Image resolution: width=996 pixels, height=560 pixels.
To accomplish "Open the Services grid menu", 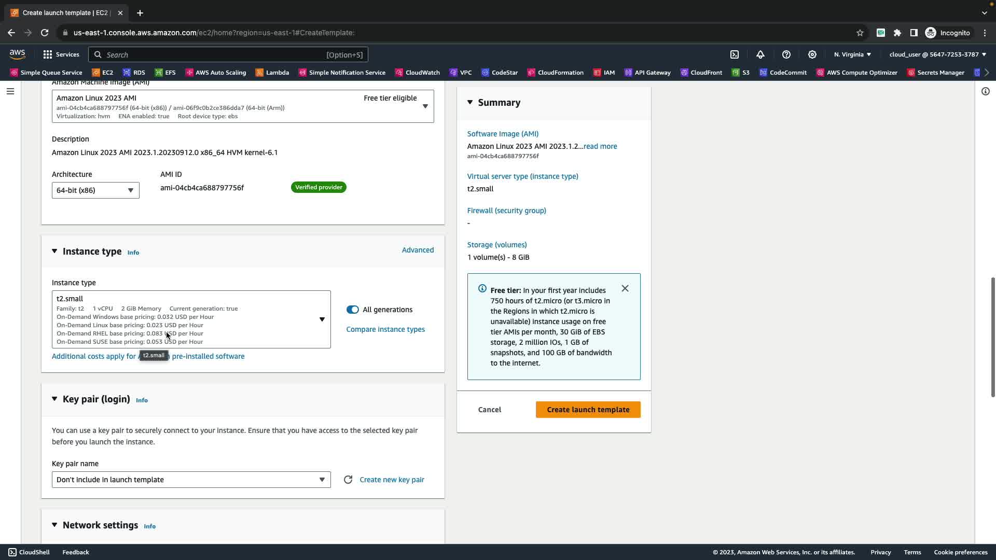I will [x=61, y=54].
